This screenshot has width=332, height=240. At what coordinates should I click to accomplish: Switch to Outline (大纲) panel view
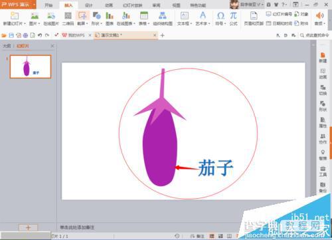7,46
